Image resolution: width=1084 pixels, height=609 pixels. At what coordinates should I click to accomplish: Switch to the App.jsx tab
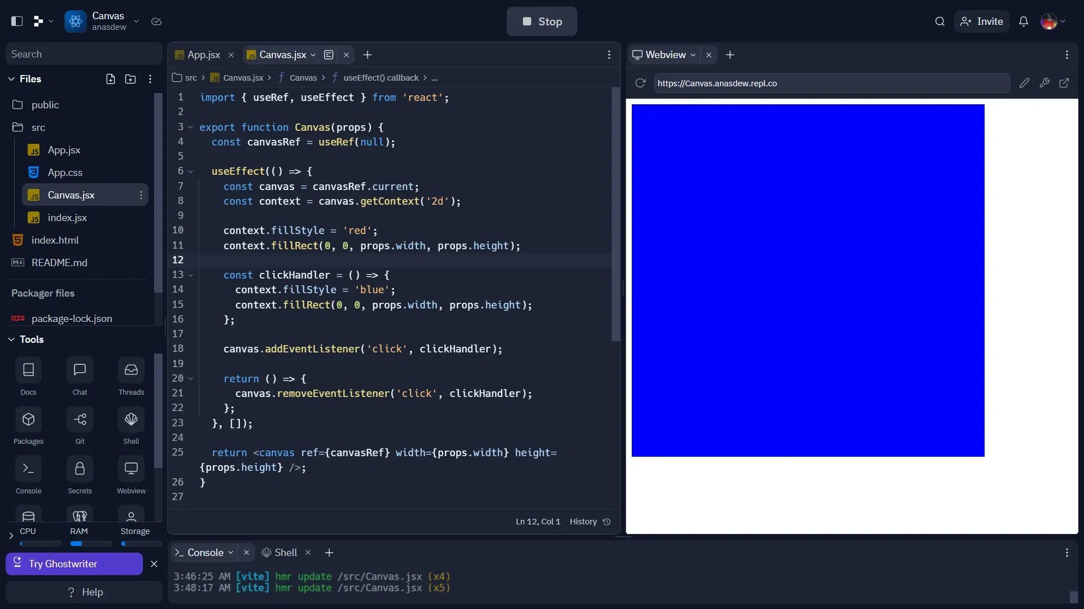203,54
